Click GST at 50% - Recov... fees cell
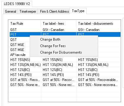The width and height of the screenshot is (124, 106). click(x=58, y=80)
